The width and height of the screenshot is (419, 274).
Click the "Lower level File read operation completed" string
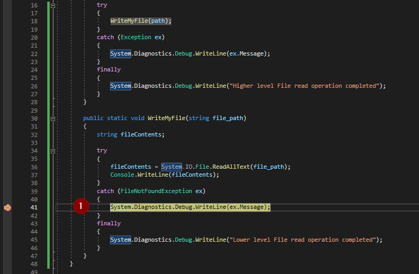pyautogui.click(x=303, y=240)
